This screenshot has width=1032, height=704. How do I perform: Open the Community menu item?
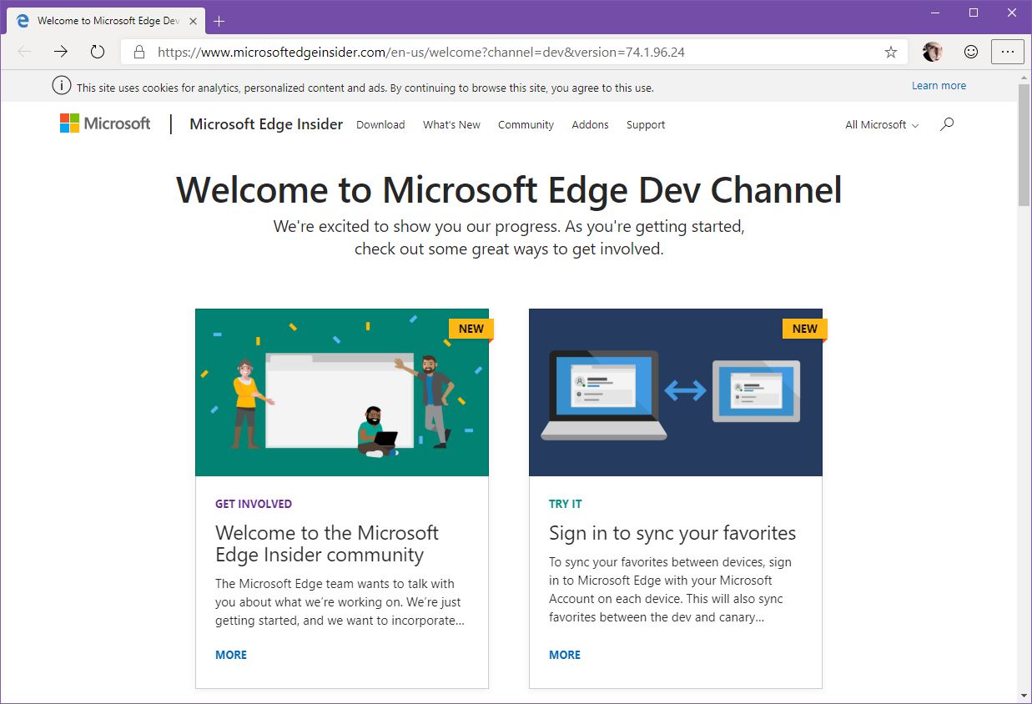[526, 124]
